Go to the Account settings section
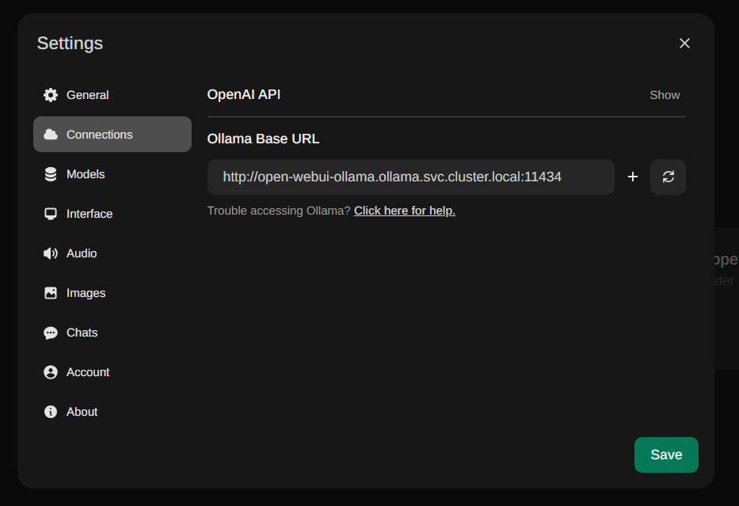The height and width of the screenshot is (506, 739). [x=88, y=372]
